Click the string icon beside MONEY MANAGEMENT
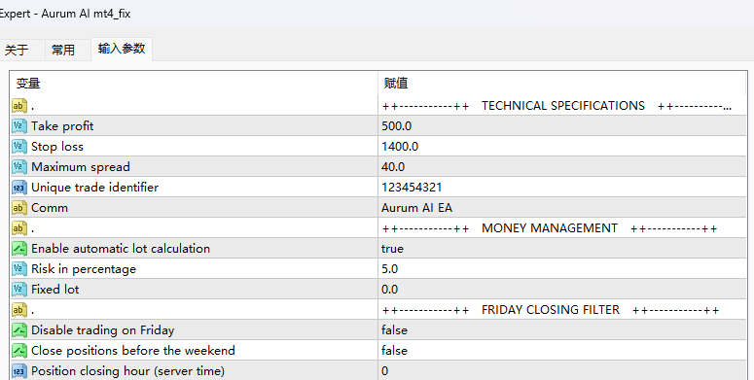 tap(19, 228)
